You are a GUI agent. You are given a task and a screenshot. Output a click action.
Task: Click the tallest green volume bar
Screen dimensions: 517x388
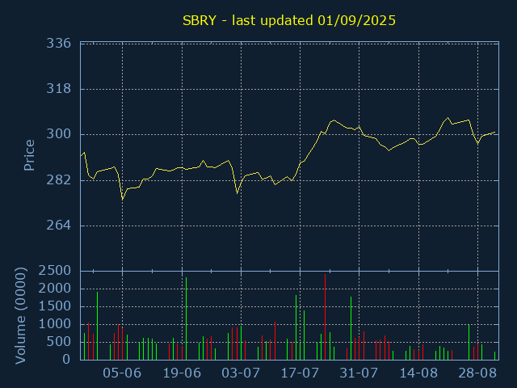pyautogui.click(x=187, y=318)
